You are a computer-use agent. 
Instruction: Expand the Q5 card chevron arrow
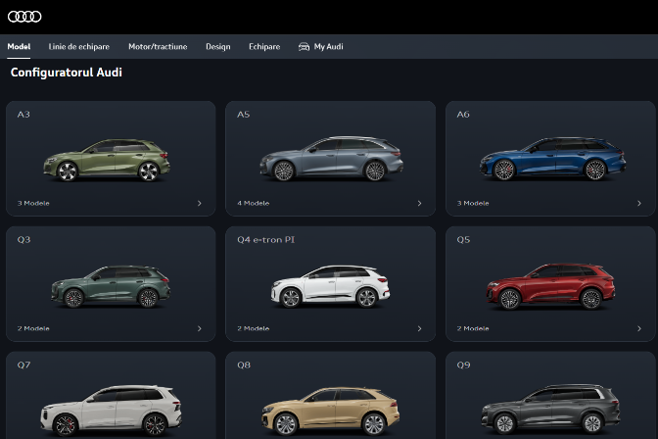pos(639,328)
